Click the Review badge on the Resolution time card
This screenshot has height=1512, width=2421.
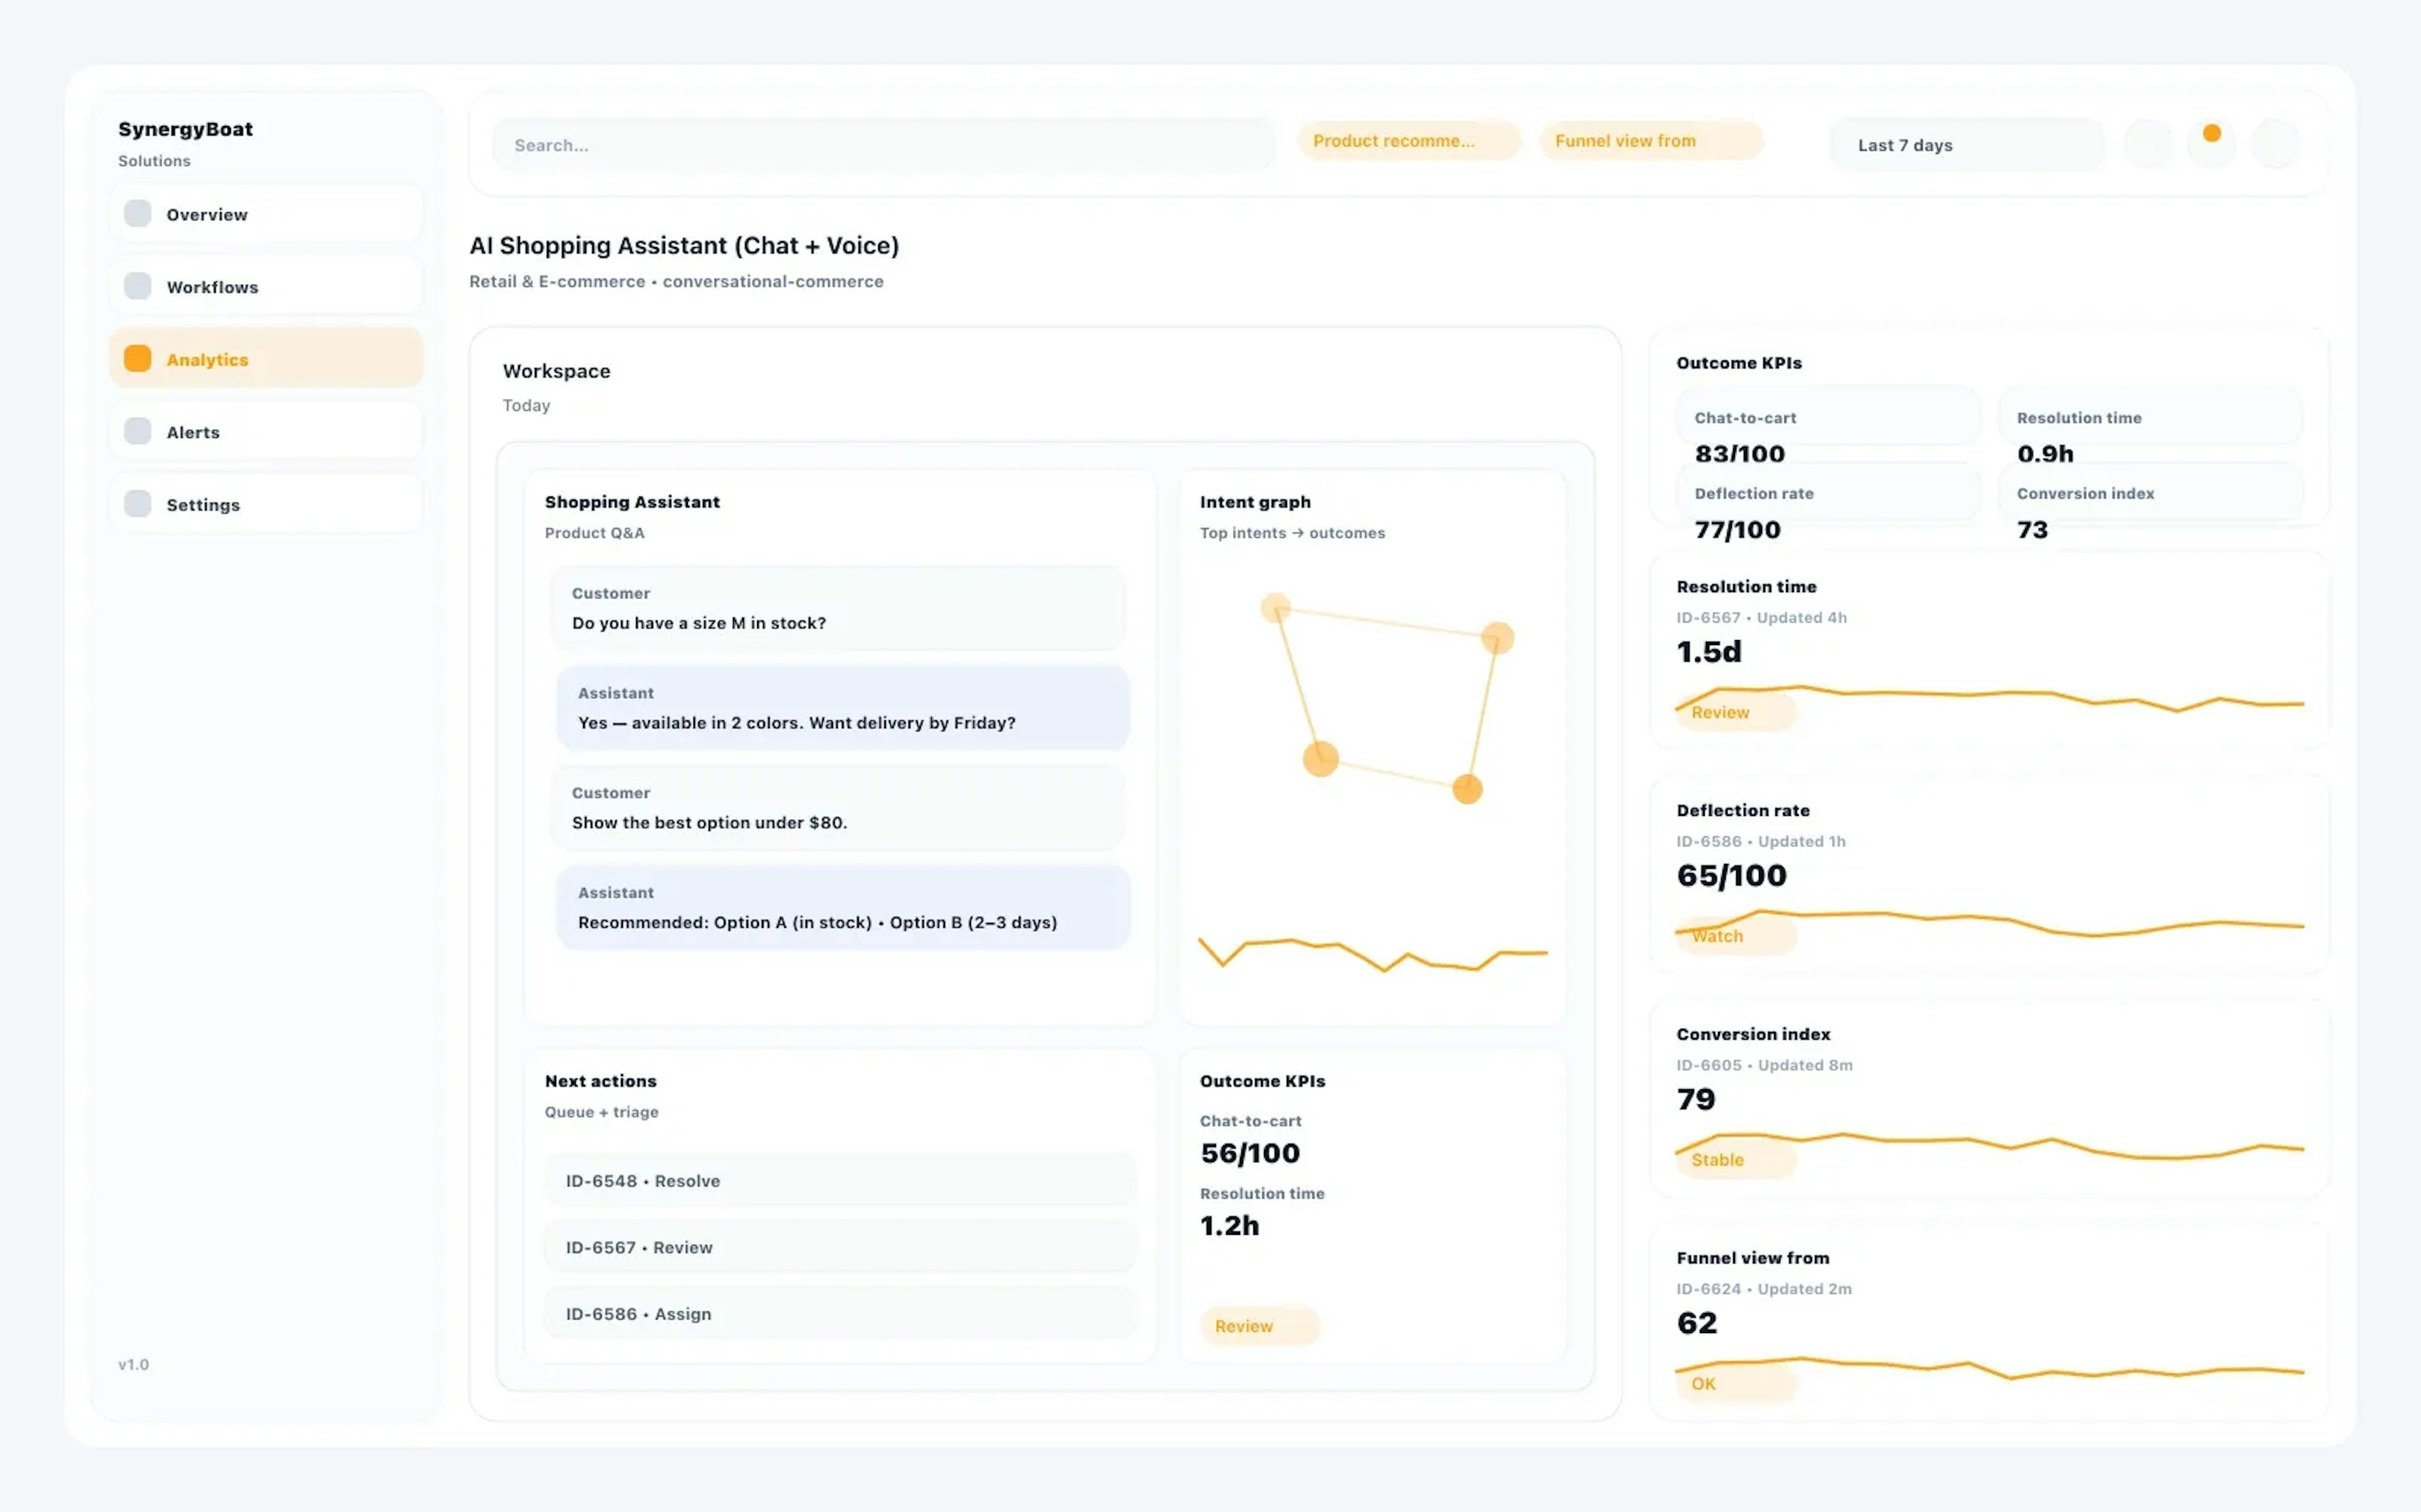pos(1734,712)
